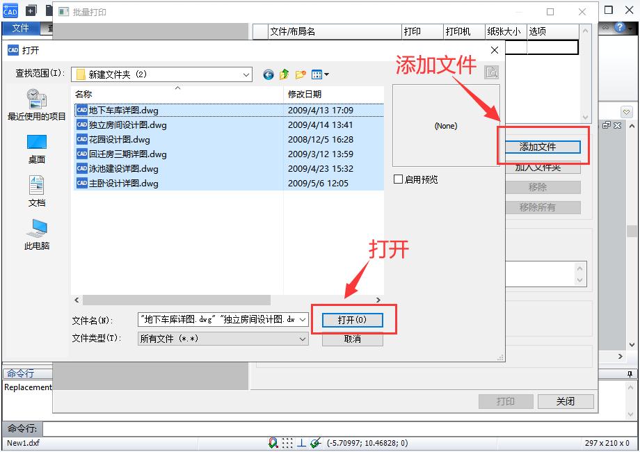Viewport: 640px width, 452px height.
Task: Toggle grid snap in the status bar
Action: 287,443
